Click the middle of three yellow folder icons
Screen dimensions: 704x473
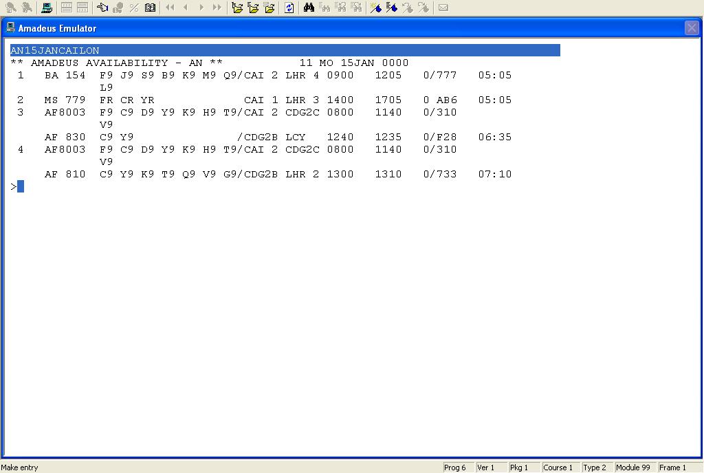click(x=253, y=7)
